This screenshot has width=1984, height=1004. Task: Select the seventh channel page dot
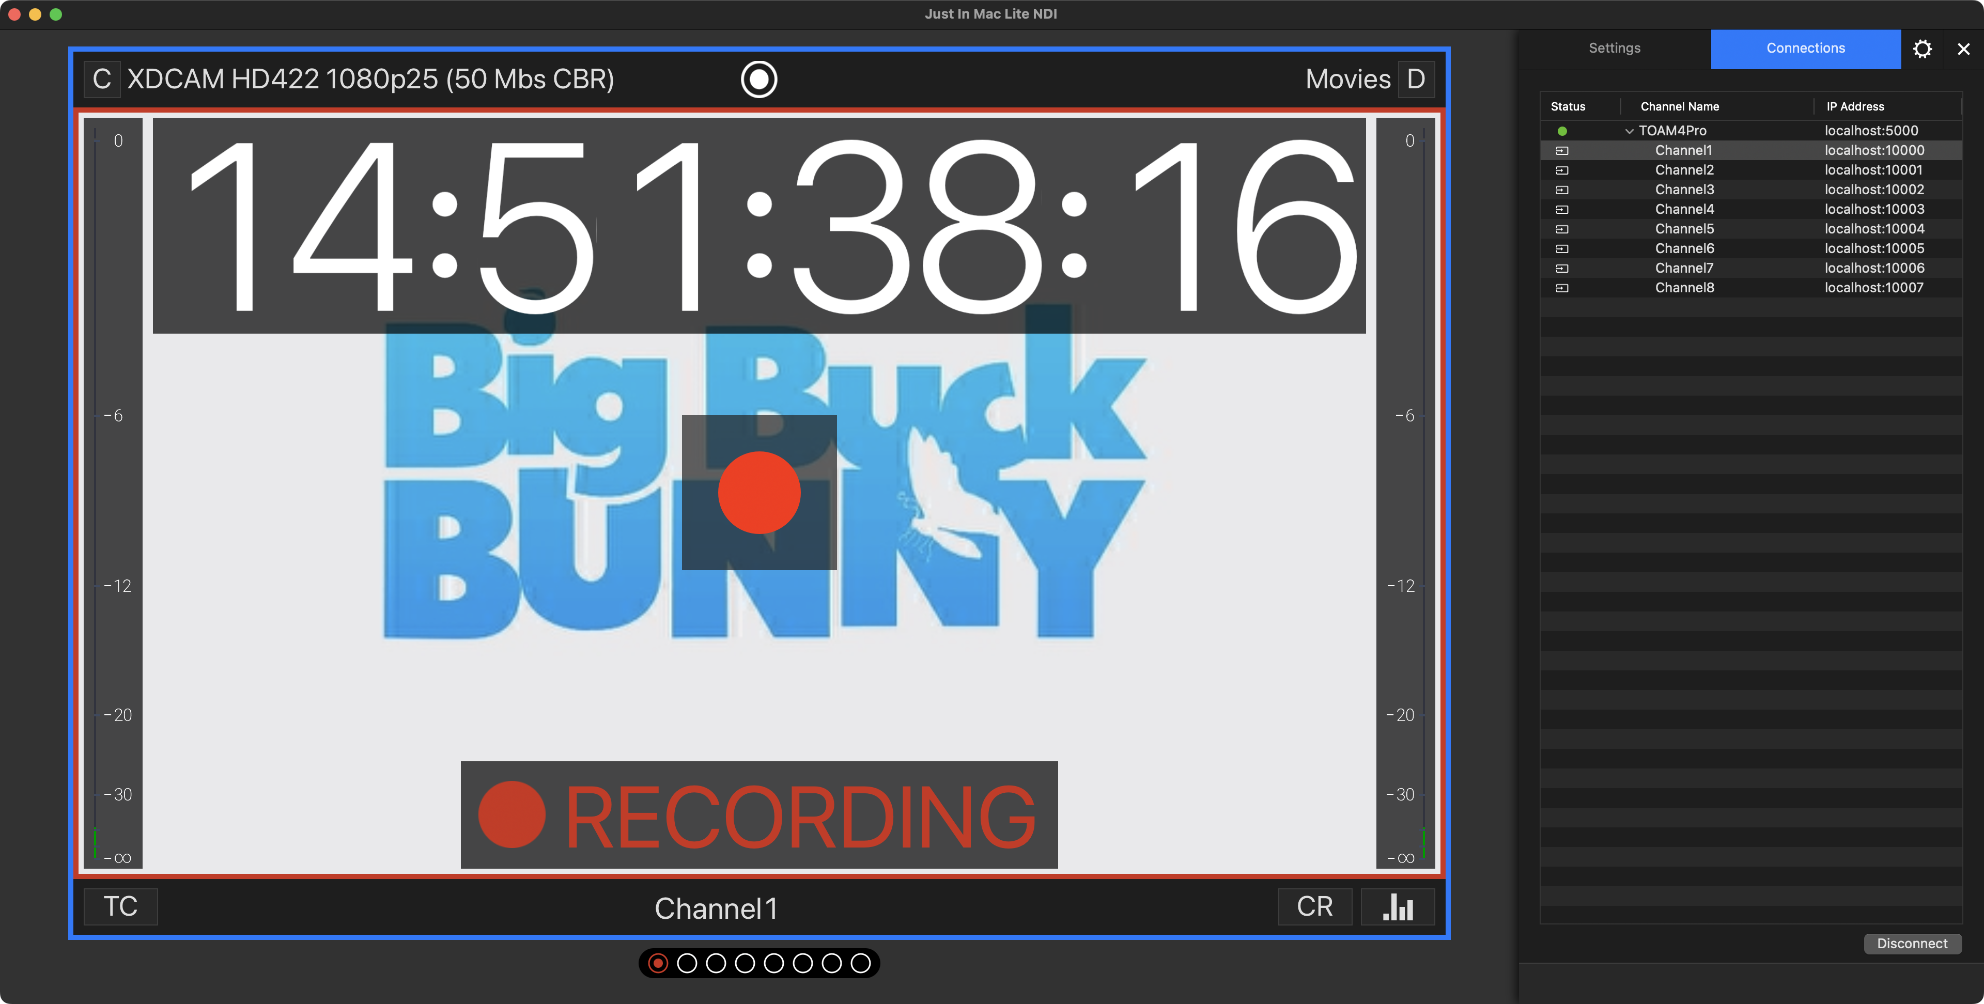[832, 963]
